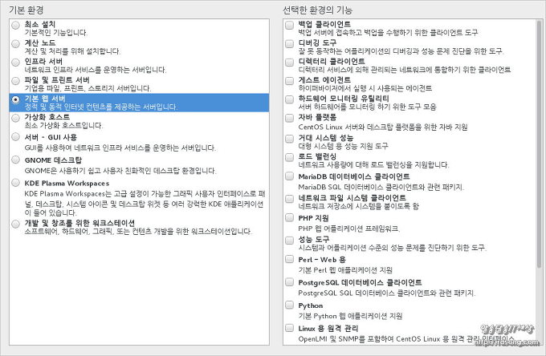Choose 서버 - GUI 사용 environment

tap(16, 139)
